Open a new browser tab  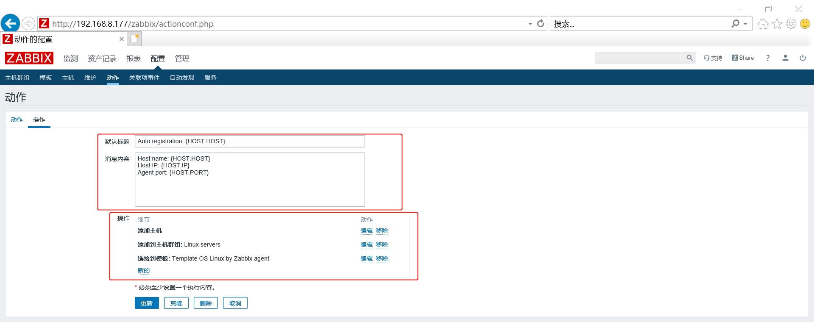pos(135,39)
